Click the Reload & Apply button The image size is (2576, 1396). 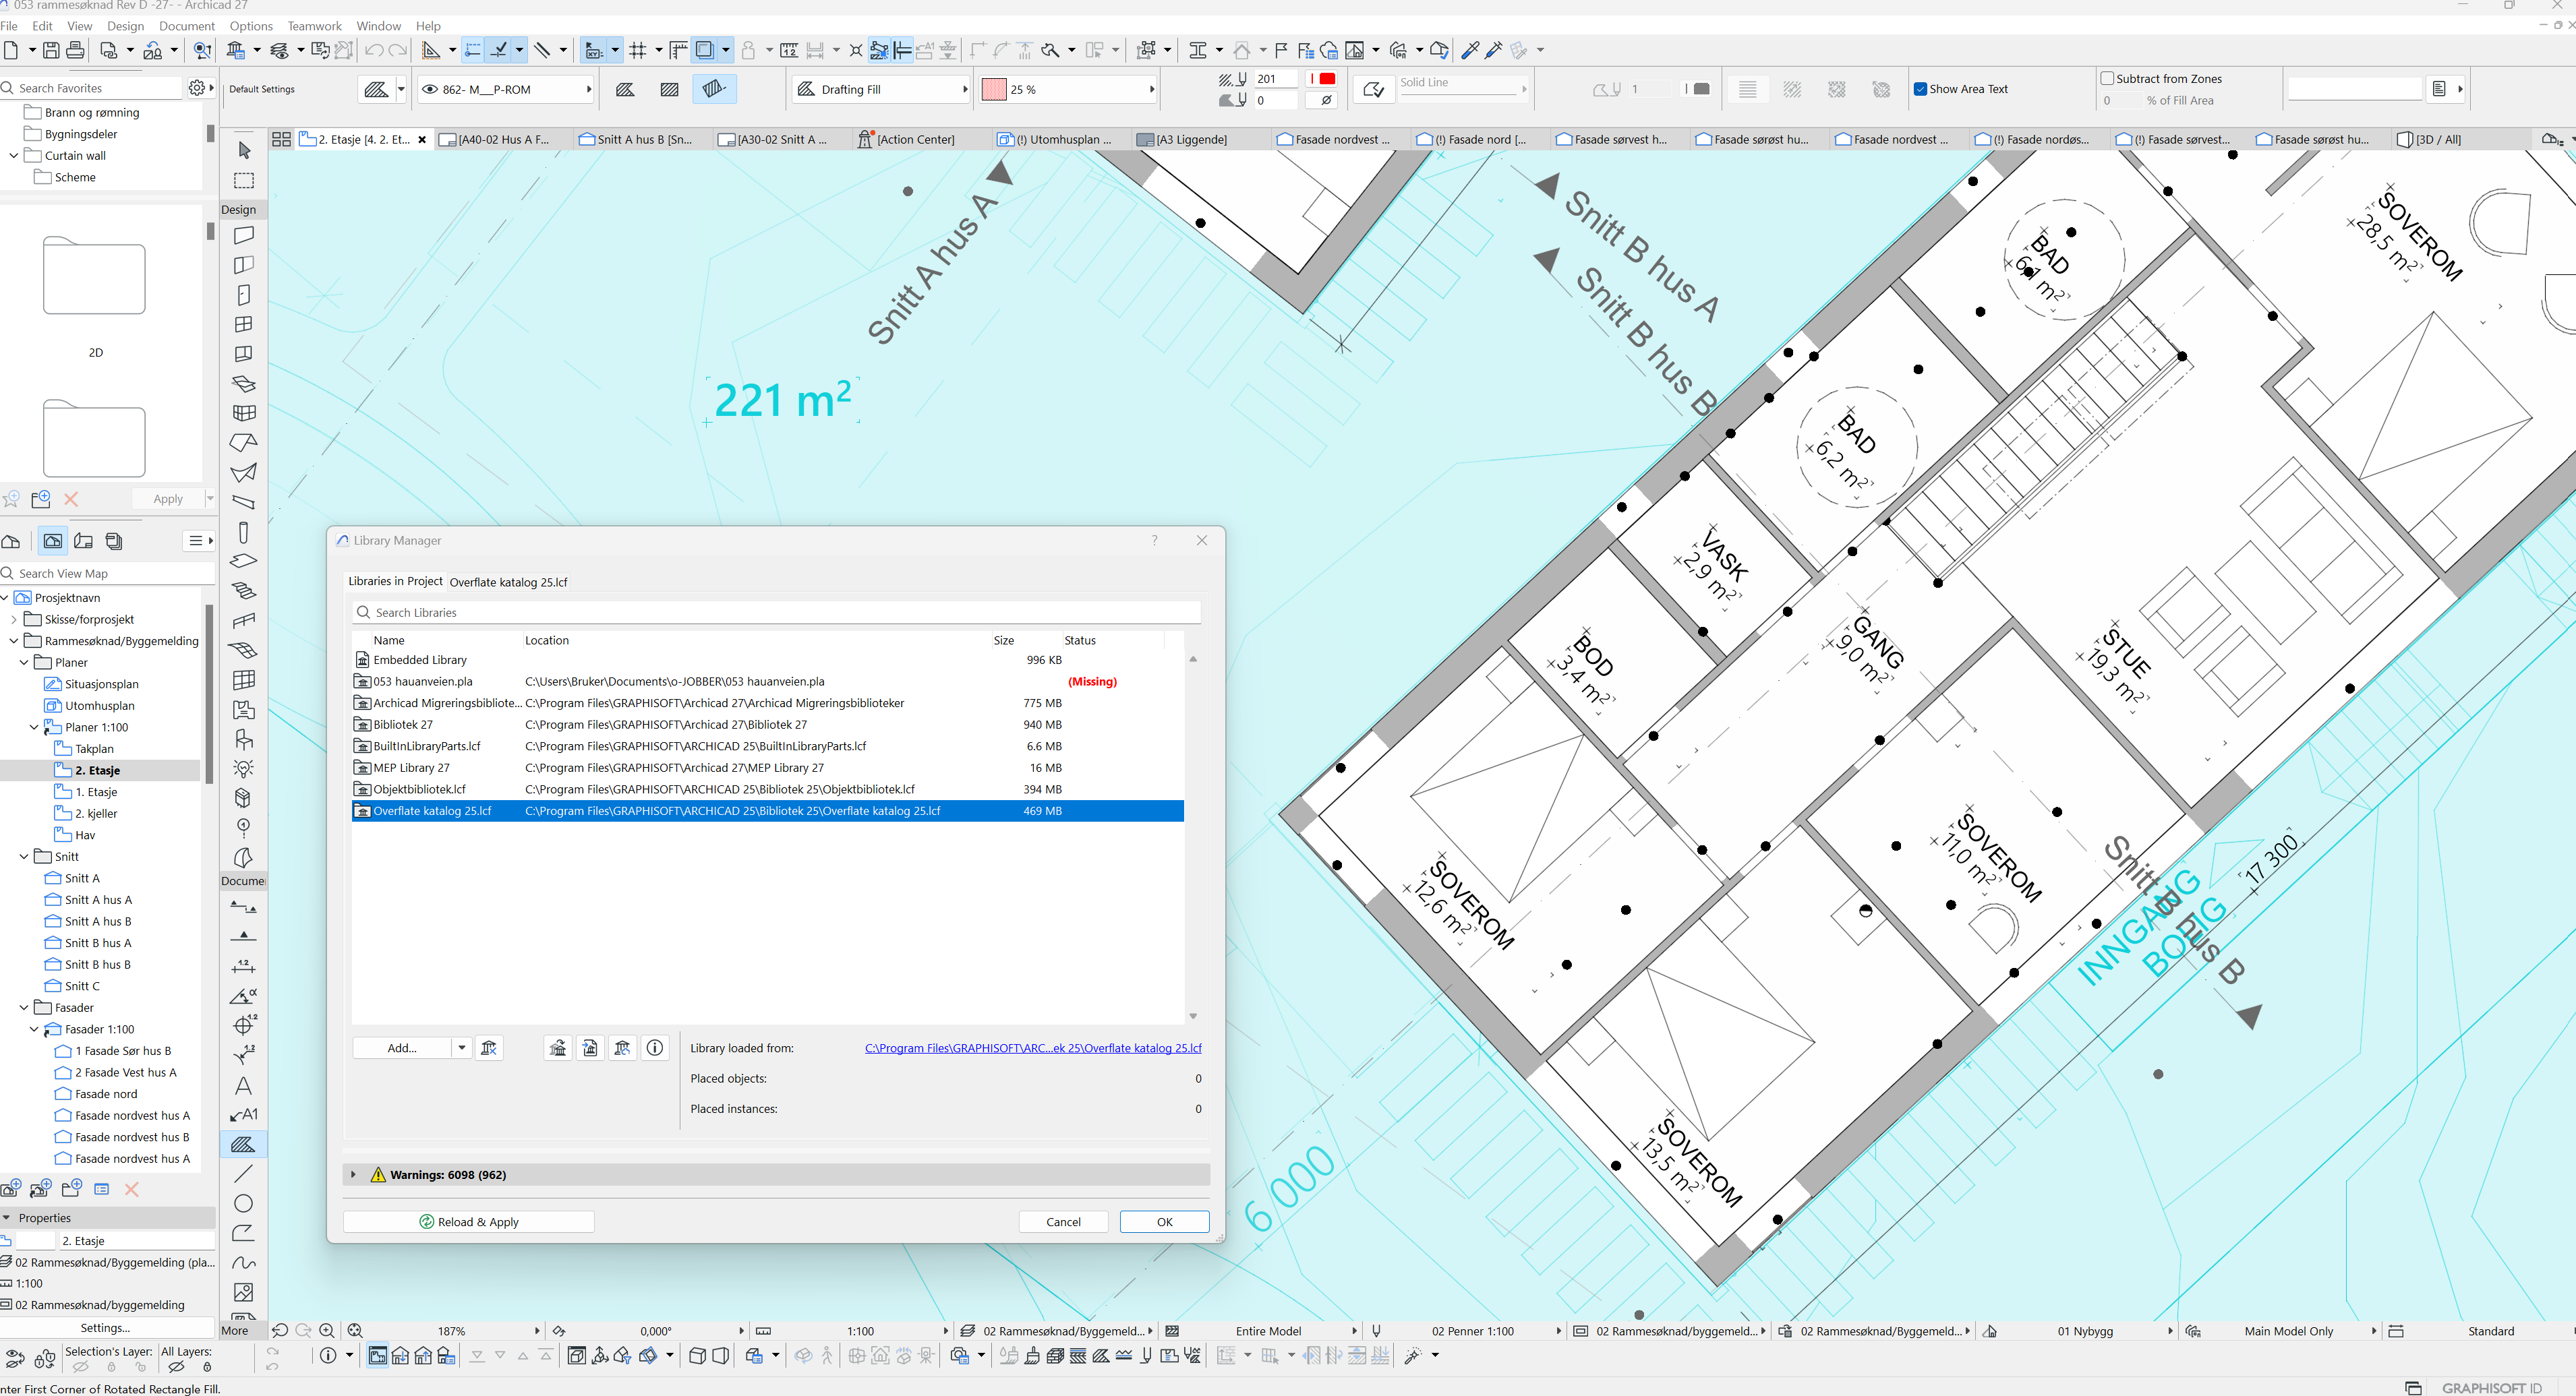coord(468,1222)
